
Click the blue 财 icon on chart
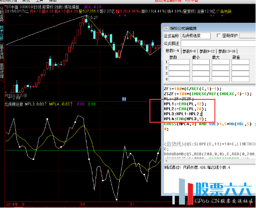124,99
